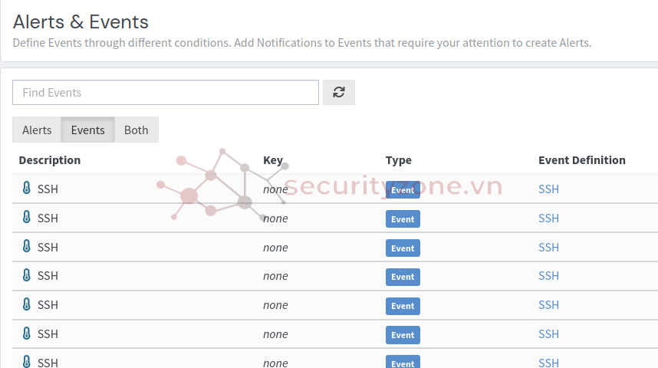Switch filter to Alerts
The height and width of the screenshot is (368, 658).
pyautogui.click(x=37, y=130)
